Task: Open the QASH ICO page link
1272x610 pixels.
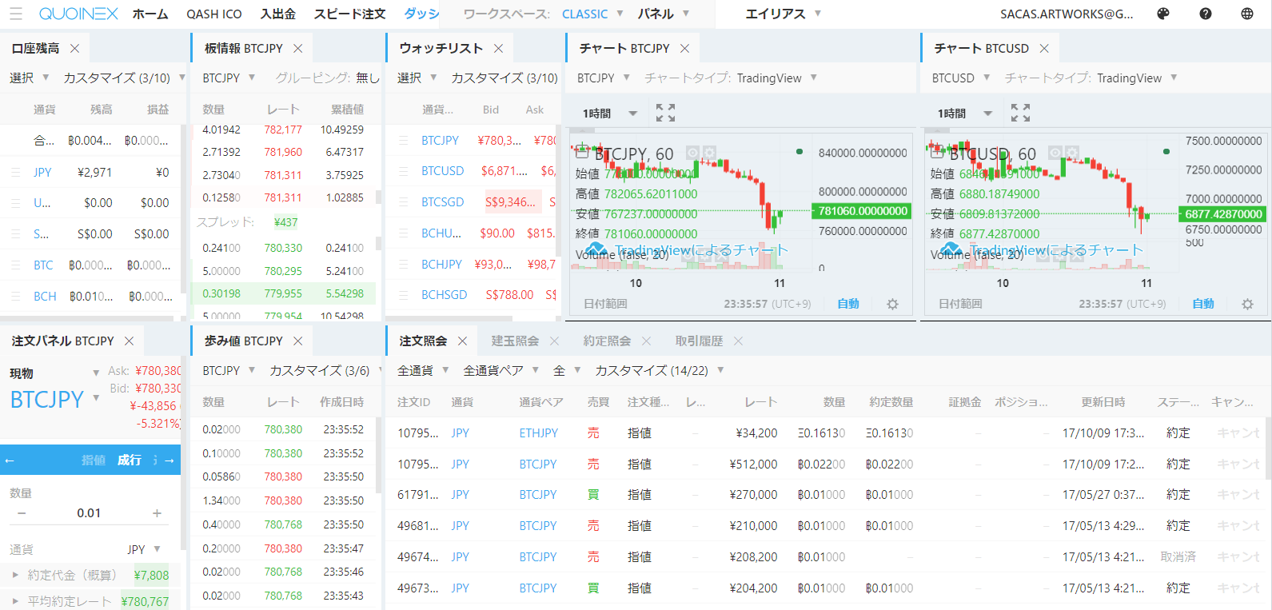Action: tap(213, 14)
